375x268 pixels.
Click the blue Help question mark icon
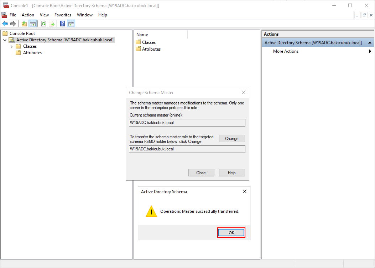(62, 24)
